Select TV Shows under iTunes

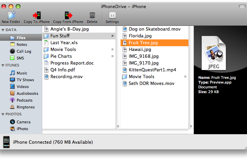coord(21,80)
